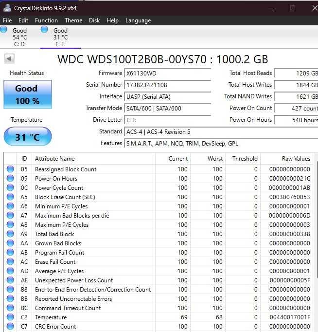Select the Unexpected Power Loss Count text
Screen dimensions: 318x332
(74, 280)
